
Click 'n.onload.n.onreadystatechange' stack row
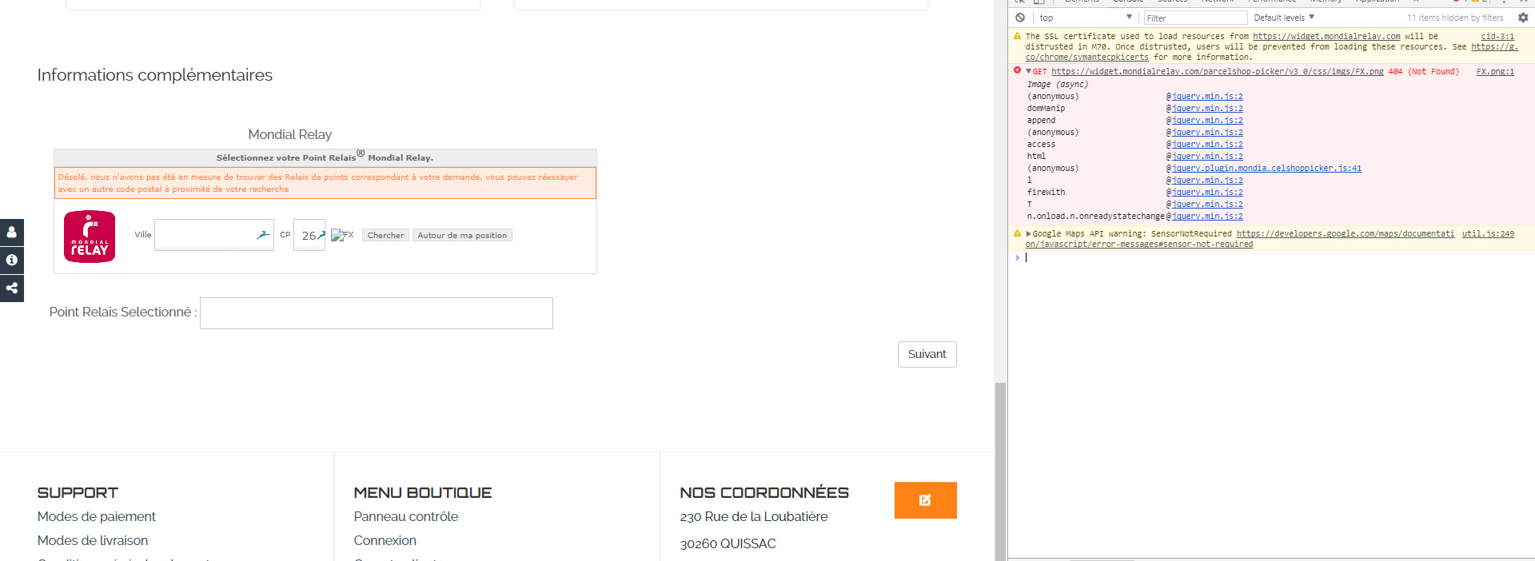pos(1096,216)
